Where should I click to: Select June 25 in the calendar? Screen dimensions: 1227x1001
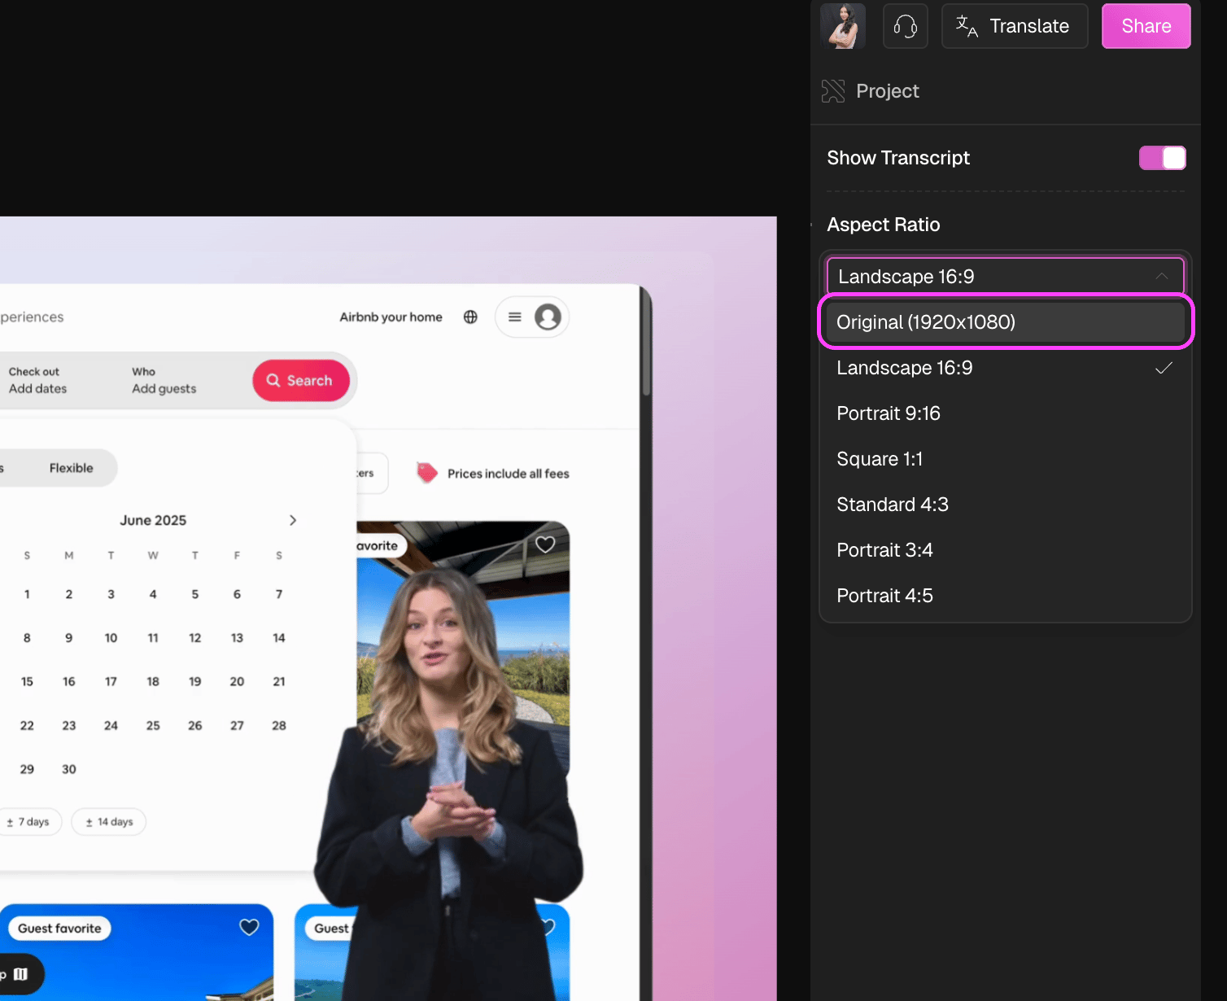pyautogui.click(x=153, y=725)
